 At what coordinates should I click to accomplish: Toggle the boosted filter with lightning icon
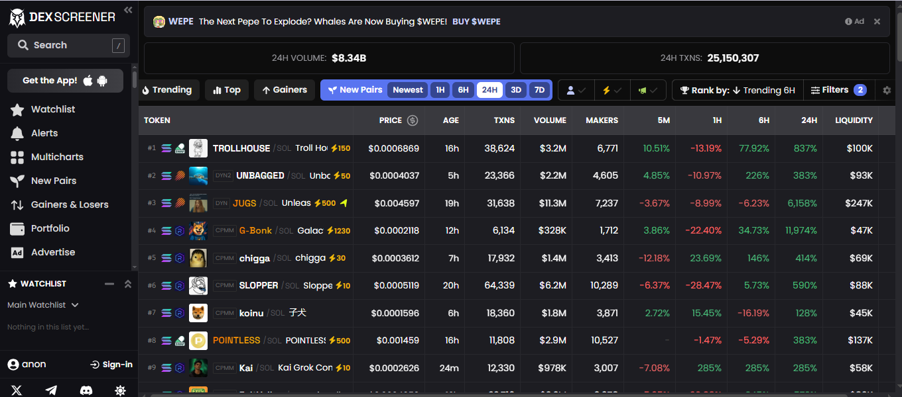612,90
